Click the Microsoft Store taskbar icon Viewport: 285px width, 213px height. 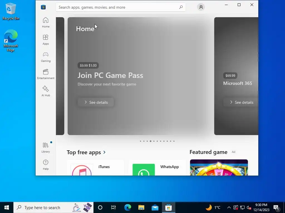[x=168, y=207]
